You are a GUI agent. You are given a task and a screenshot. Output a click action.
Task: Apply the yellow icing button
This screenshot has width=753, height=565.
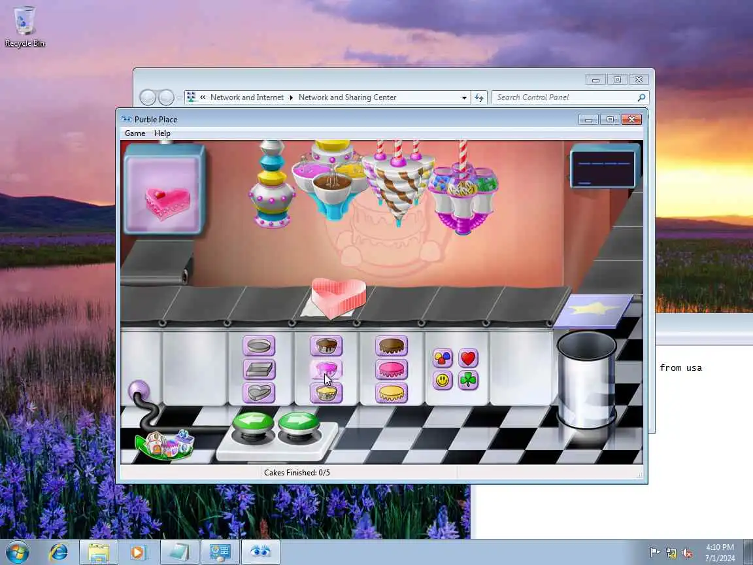392,392
